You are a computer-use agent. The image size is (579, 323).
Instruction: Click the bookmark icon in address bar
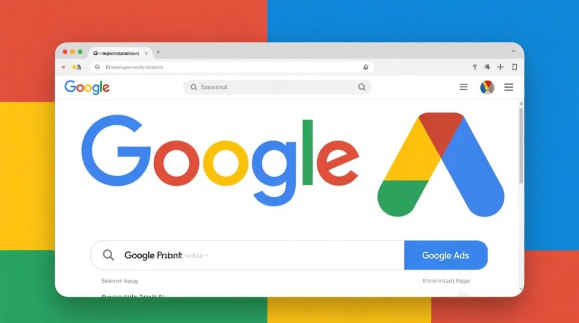tap(366, 67)
